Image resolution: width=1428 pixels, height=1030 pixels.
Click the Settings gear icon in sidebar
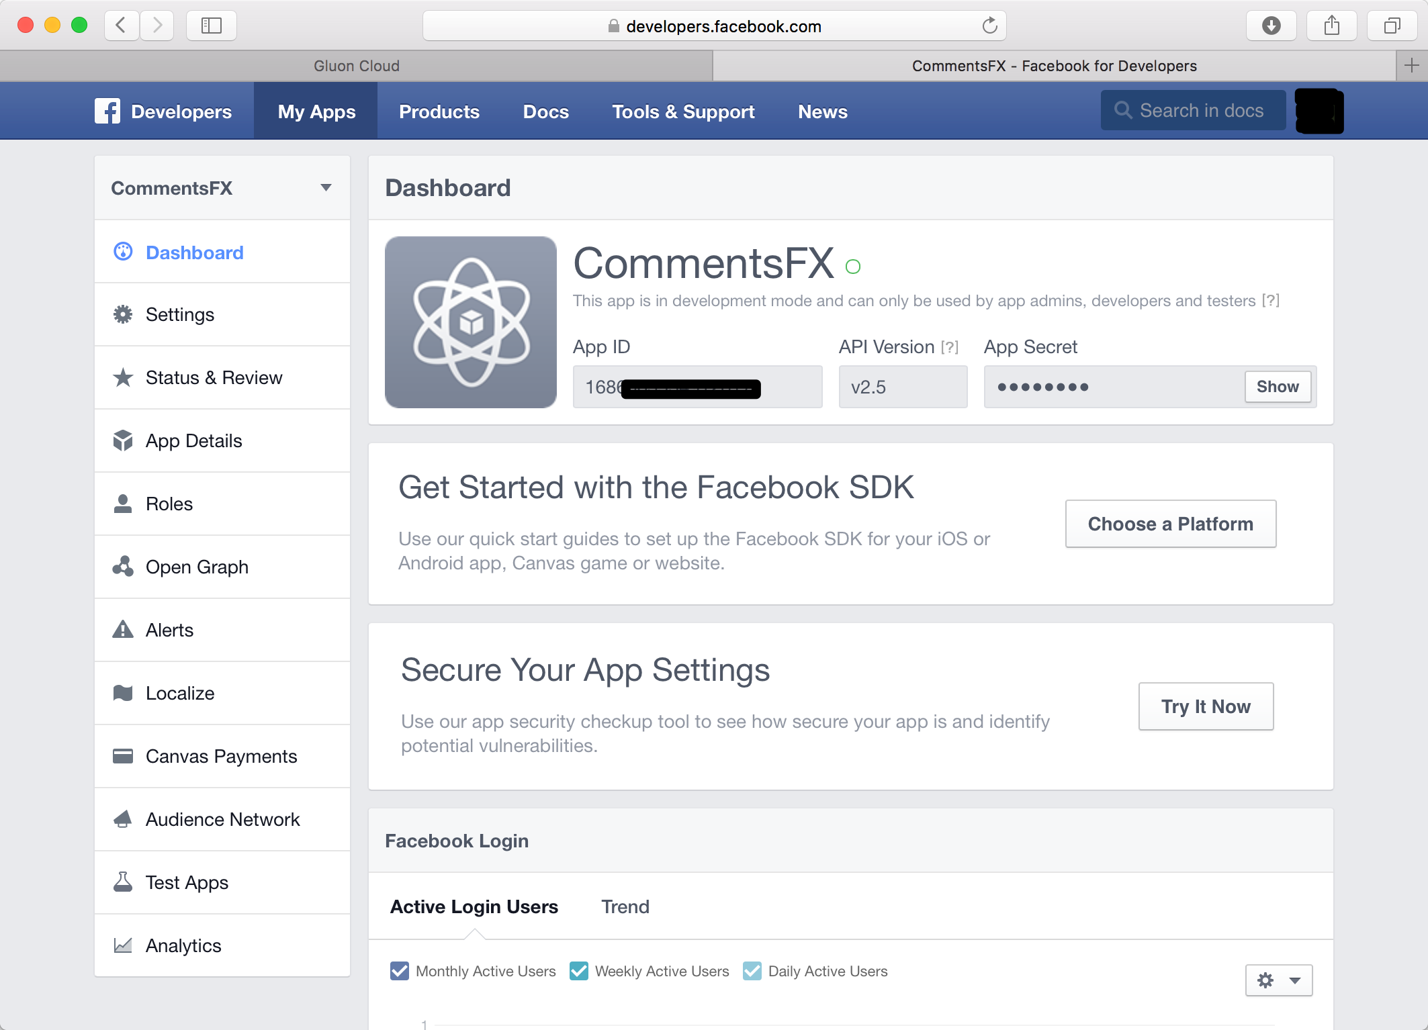[x=123, y=314]
